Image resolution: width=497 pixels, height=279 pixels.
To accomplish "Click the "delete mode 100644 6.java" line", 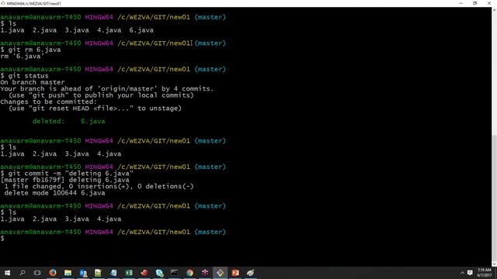I will (x=54, y=193).
